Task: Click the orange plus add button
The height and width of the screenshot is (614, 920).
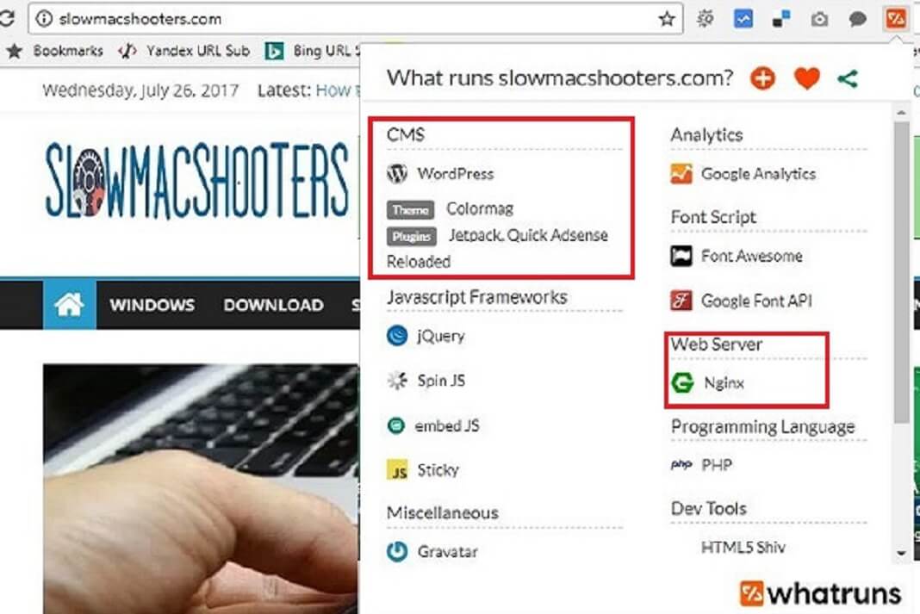Action: point(762,78)
